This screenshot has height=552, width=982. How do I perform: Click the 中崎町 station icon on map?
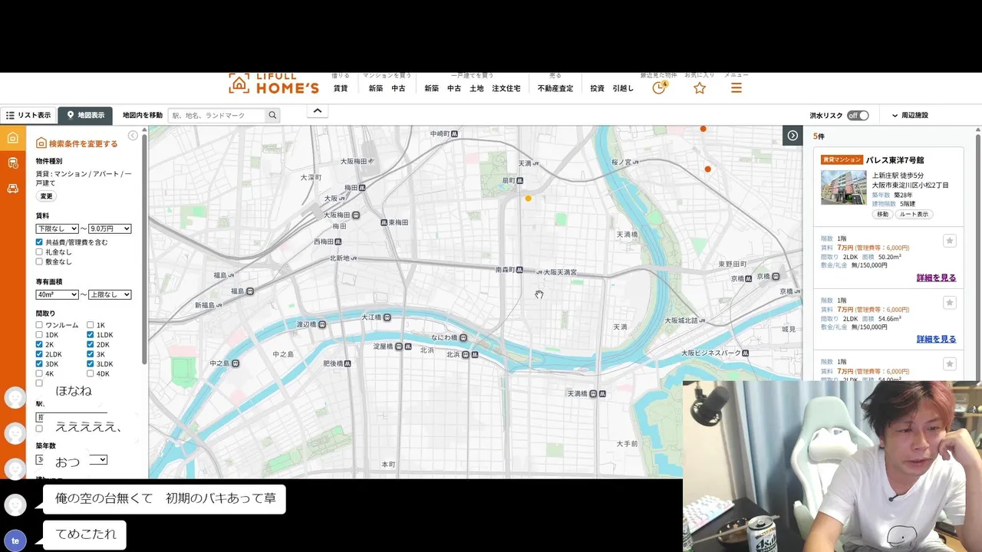tap(455, 133)
